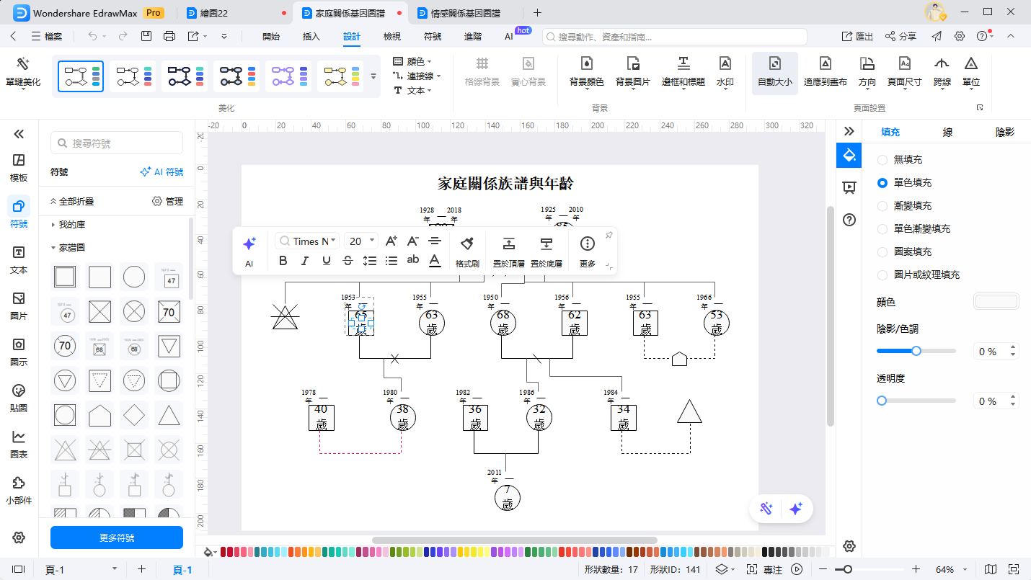
Task: Open the 模板 panel in the sidebar
Action: [19, 167]
